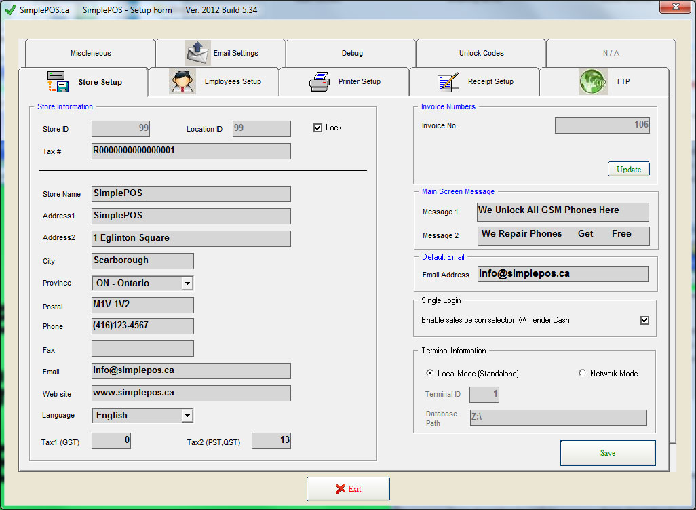
Task: Click the Database Path field
Action: [558, 418]
